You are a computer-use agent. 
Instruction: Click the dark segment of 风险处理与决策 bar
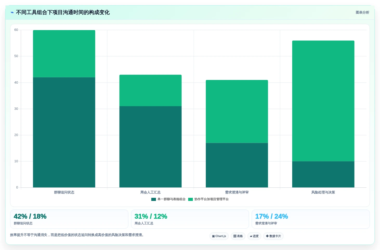pyautogui.click(x=323, y=174)
